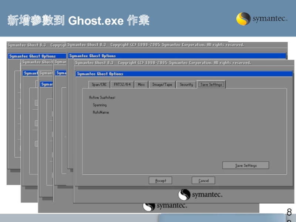Click the Active Switches label
The height and width of the screenshot is (222, 296).
tap(102, 97)
